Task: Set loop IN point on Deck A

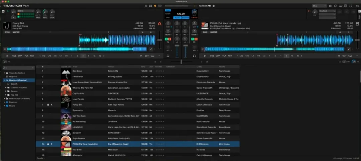Action: (x=141, y=56)
